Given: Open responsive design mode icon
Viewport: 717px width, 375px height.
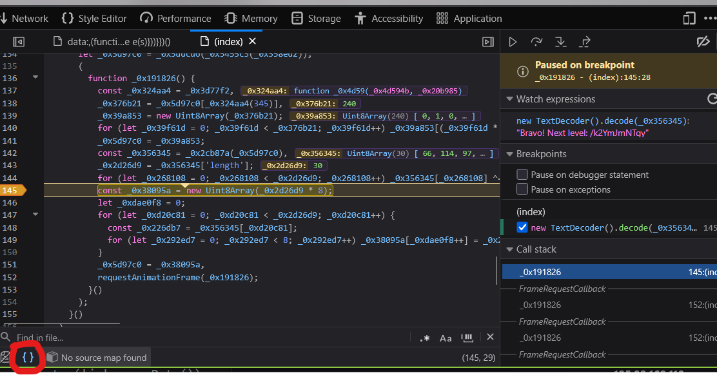Looking at the screenshot, I should point(689,18).
